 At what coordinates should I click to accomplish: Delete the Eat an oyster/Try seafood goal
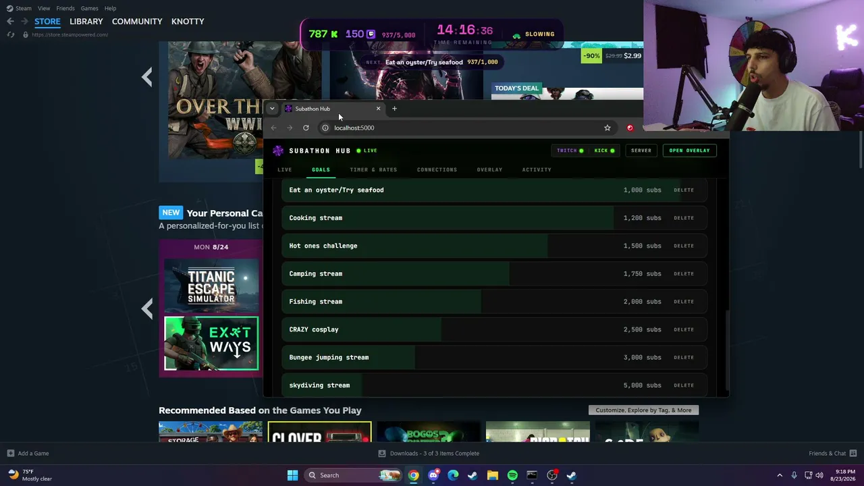point(684,190)
